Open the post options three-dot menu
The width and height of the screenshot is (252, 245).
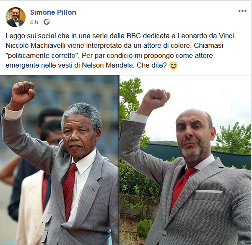tap(242, 11)
